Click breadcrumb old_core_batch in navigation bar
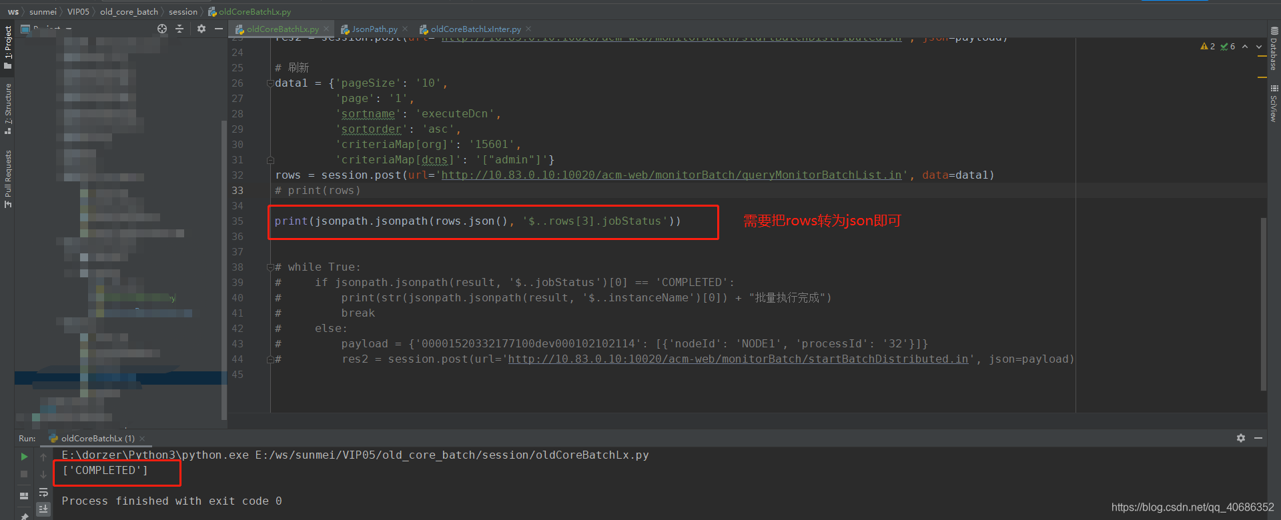Image resolution: width=1281 pixels, height=520 pixels. click(x=129, y=12)
